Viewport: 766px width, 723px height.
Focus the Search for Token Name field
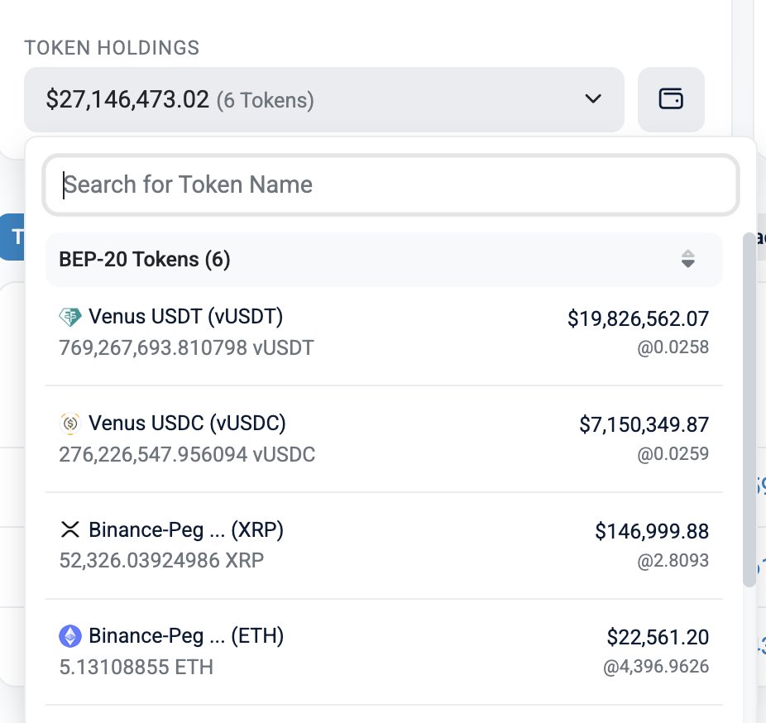point(390,184)
